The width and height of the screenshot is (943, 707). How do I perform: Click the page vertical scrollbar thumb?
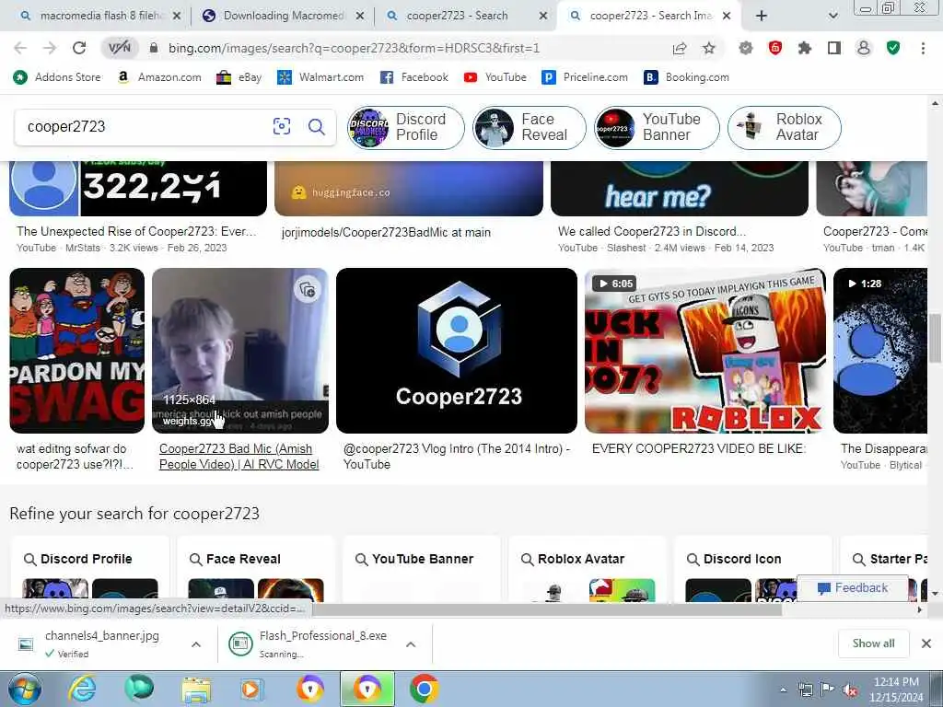936,338
